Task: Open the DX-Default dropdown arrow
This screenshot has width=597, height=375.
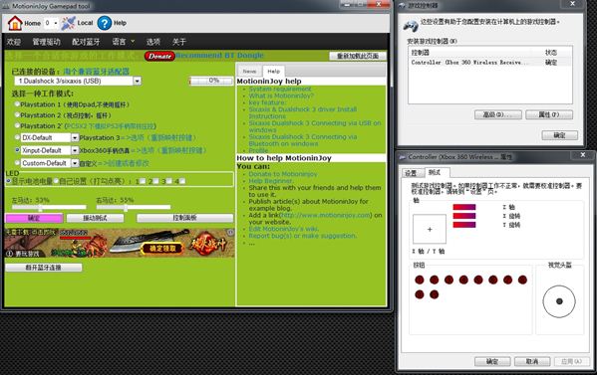Action: [x=75, y=137]
